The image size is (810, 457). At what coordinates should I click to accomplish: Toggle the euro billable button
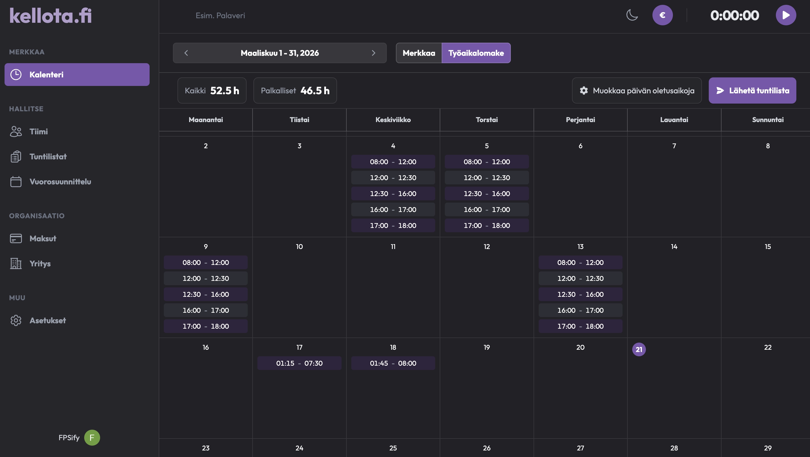pos(662,15)
